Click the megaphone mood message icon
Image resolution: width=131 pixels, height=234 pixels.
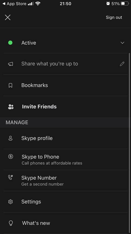click(x=10, y=64)
